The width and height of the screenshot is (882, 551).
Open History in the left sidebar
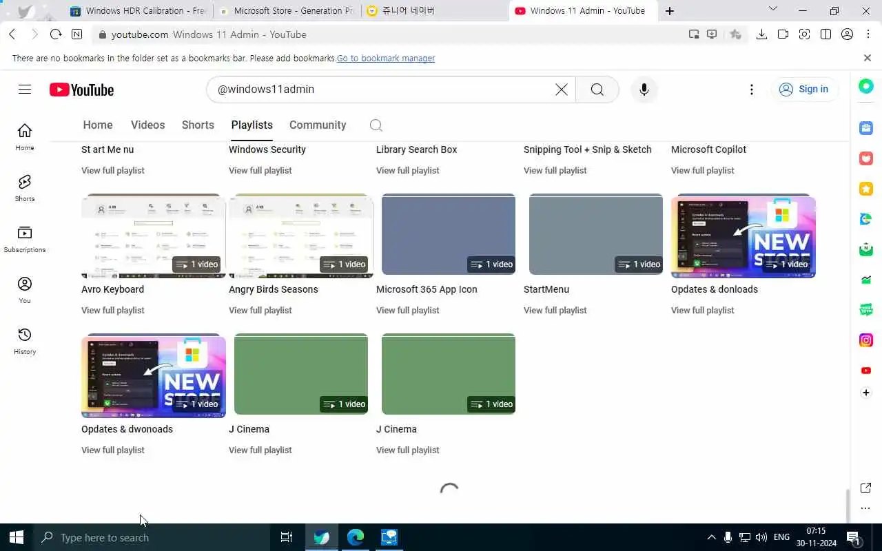click(25, 340)
